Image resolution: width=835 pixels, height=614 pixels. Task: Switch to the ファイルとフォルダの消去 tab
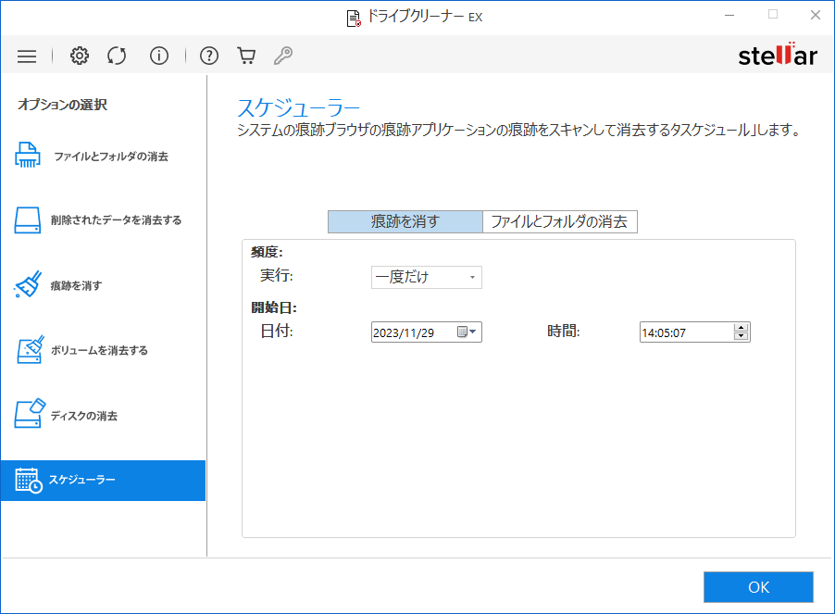click(559, 221)
